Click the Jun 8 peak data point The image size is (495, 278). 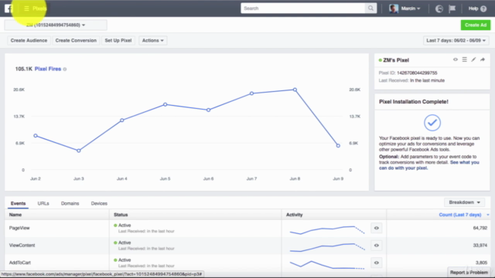click(x=295, y=90)
